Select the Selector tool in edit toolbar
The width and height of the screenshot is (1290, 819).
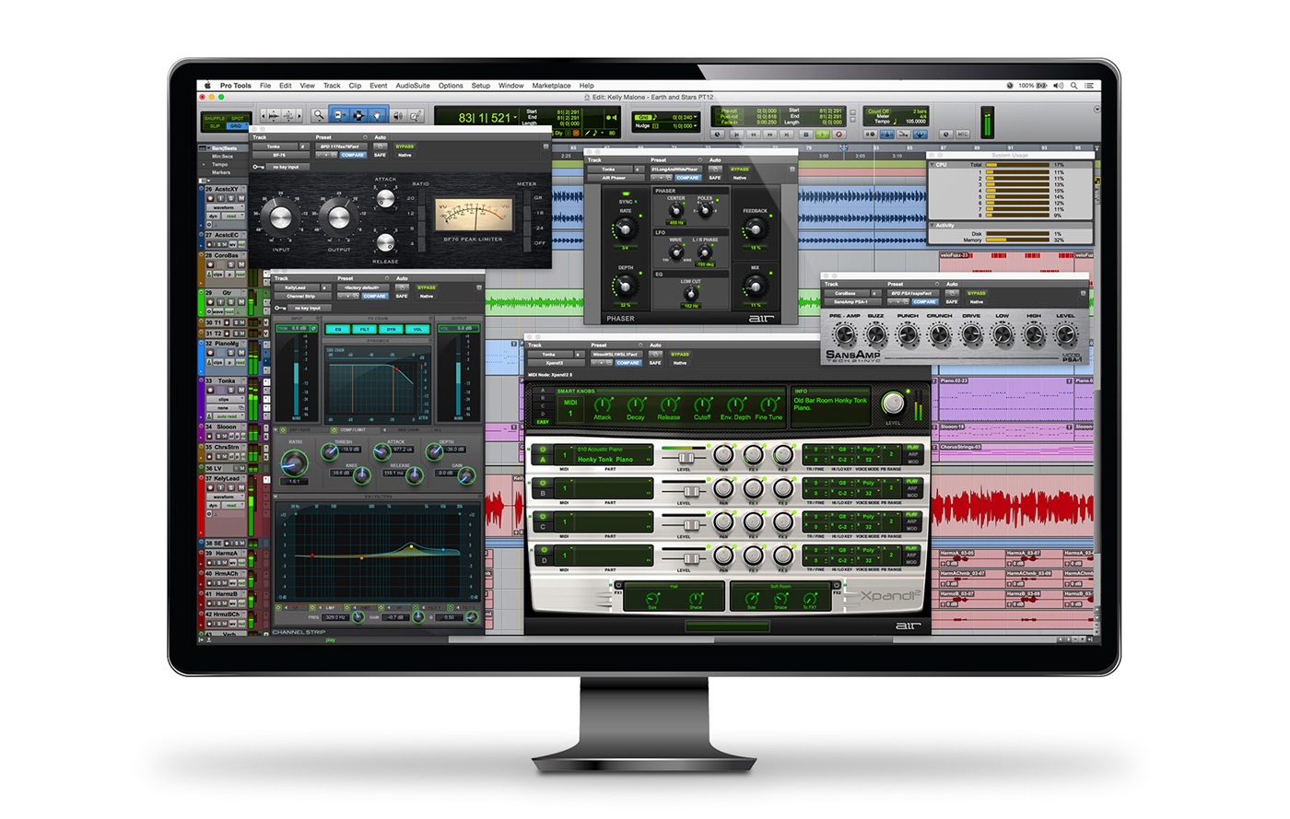pos(358,115)
